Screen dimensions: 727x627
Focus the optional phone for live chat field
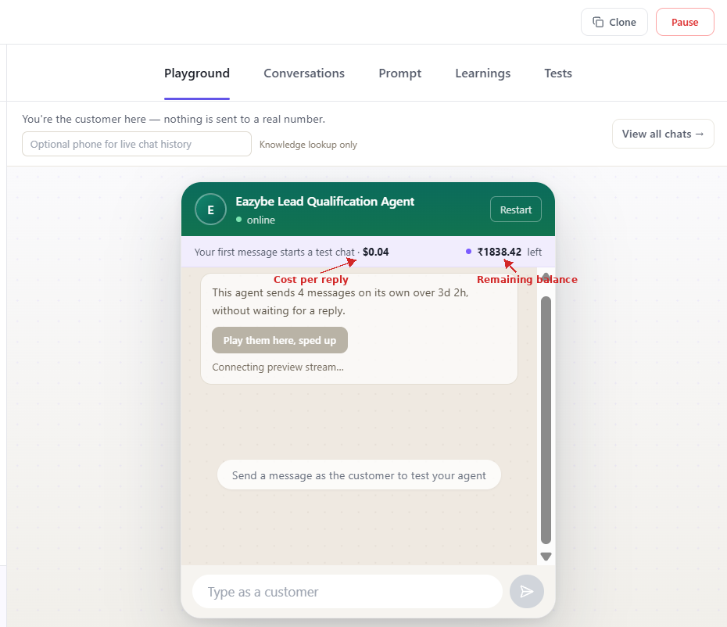tap(137, 144)
